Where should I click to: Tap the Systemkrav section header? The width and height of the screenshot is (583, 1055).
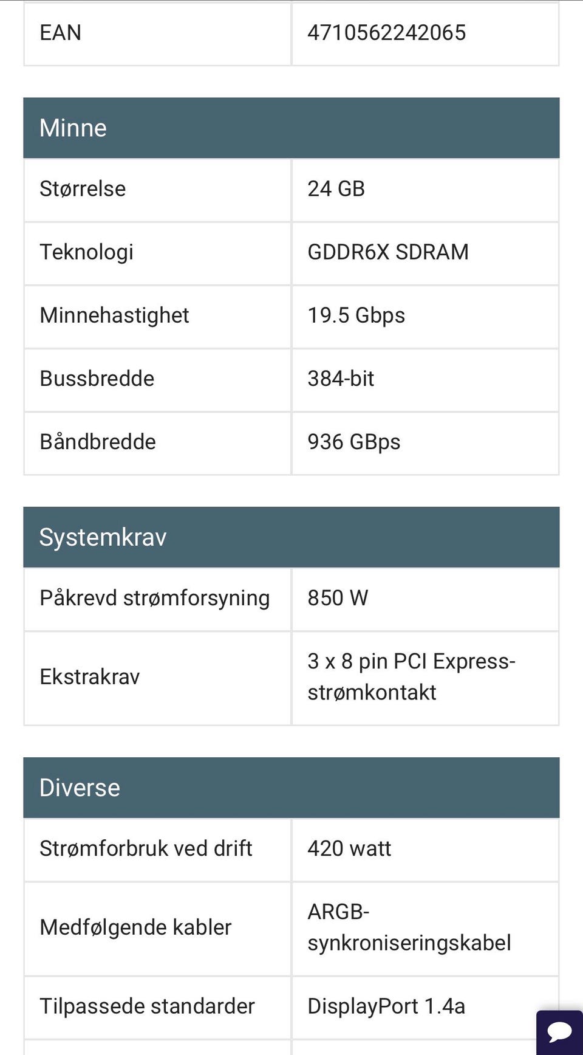point(291,537)
